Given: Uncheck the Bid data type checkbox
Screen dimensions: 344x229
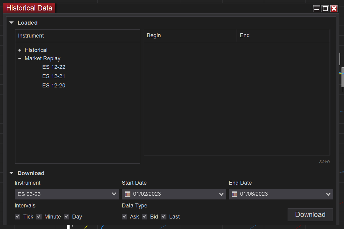Looking at the screenshot, I should click(145, 217).
